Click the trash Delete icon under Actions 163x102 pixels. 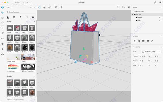point(135,41)
